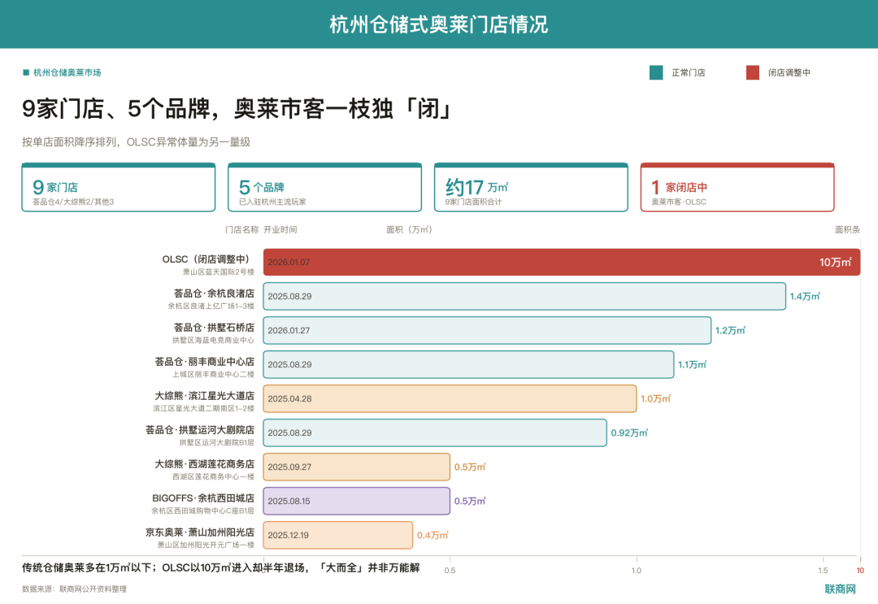Open the red 1家闭店中 summary card

(737, 188)
